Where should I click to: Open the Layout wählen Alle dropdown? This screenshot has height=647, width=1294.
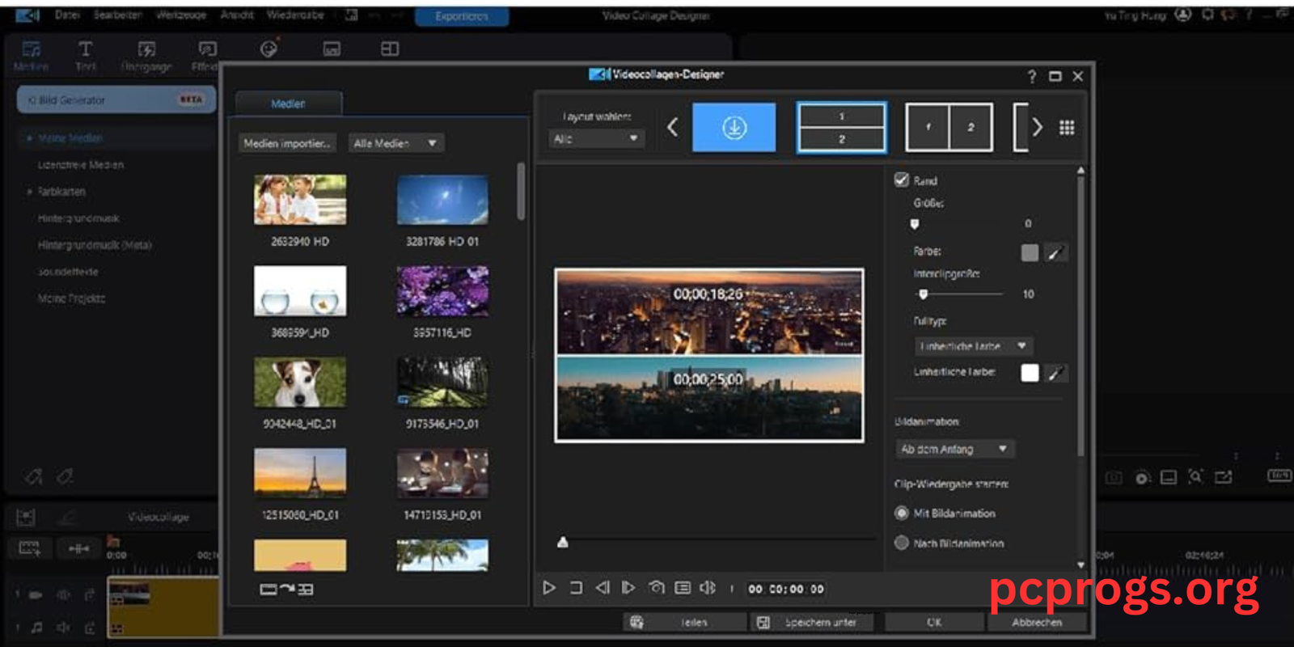(596, 138)
